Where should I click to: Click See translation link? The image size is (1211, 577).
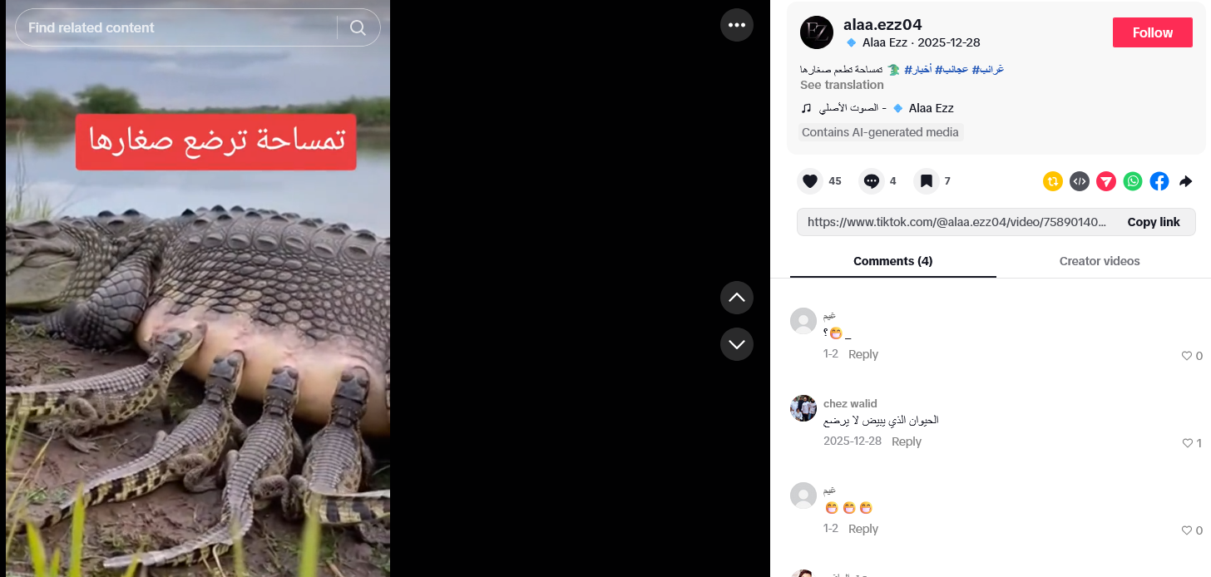click(x=842, y=85)
